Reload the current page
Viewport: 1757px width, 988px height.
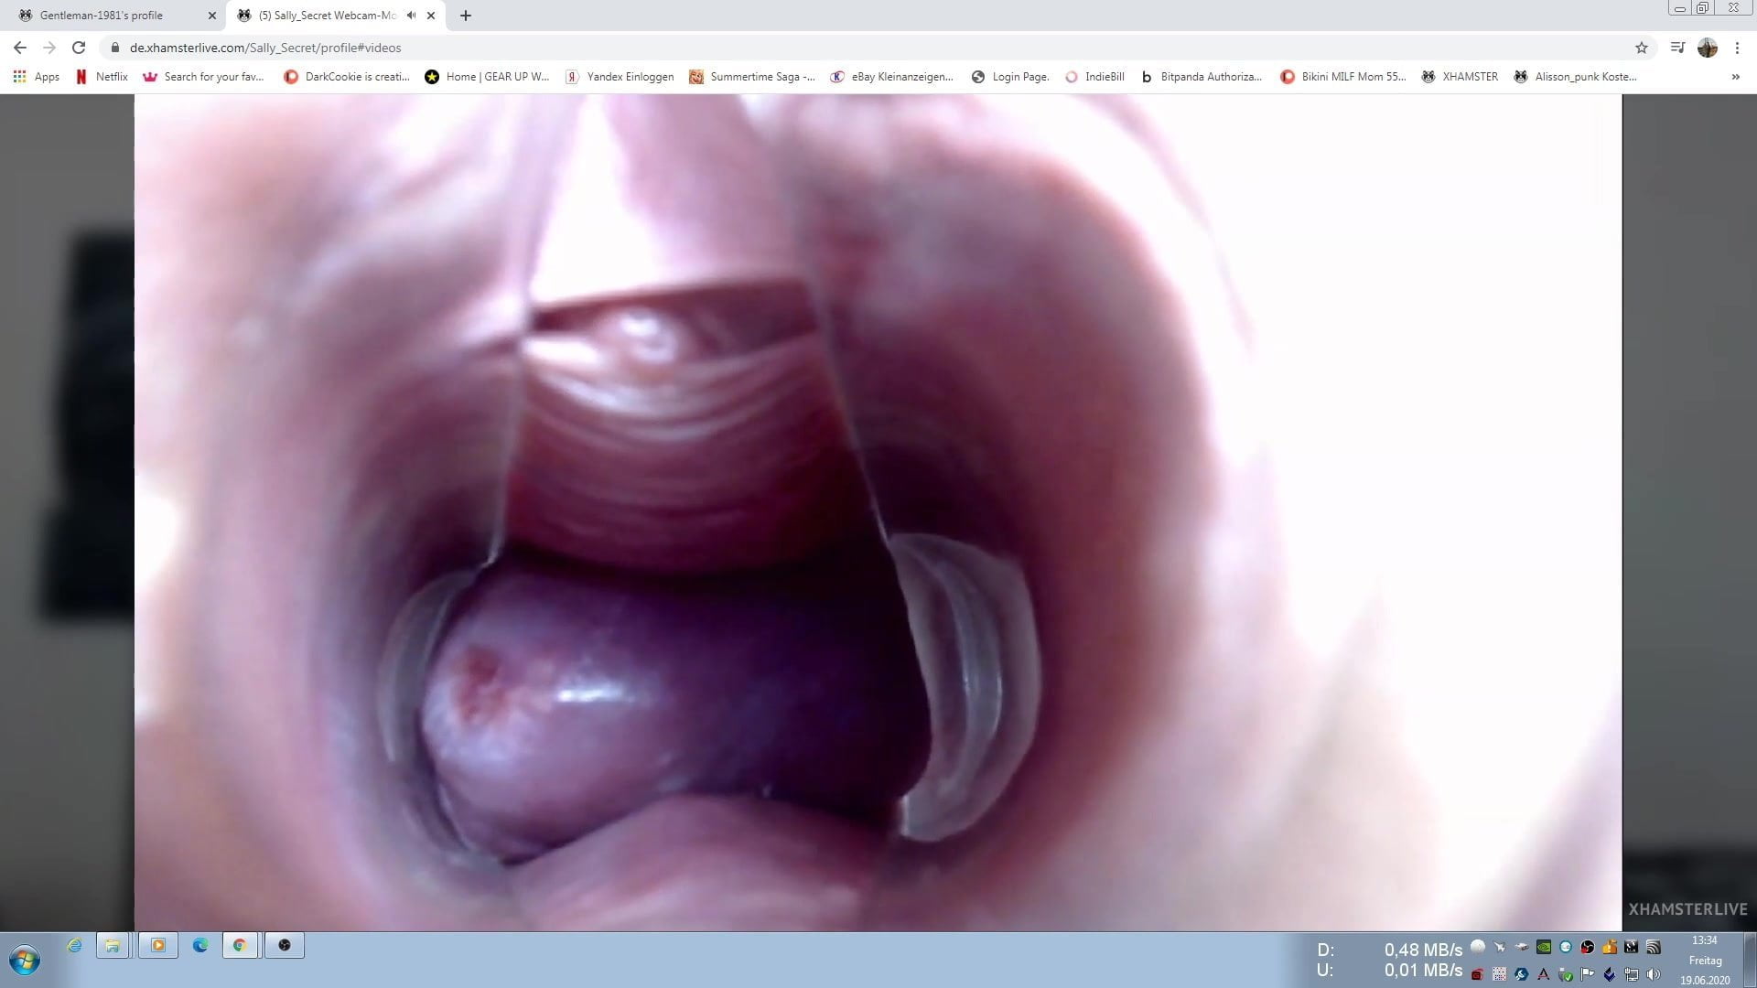pyautogui.click(x=79, y=48)
